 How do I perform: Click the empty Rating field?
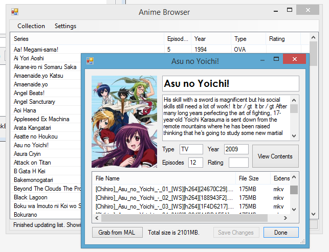pos(238,163)
